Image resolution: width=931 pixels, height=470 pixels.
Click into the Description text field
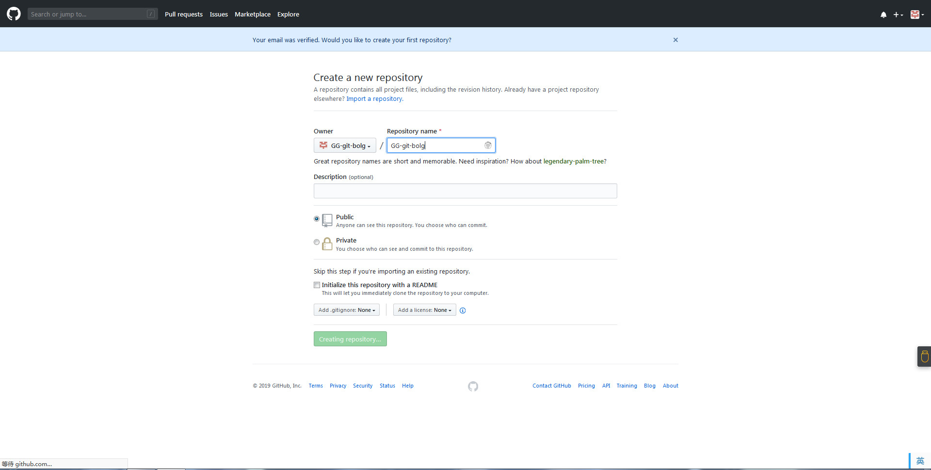click(x=465, y=191)
